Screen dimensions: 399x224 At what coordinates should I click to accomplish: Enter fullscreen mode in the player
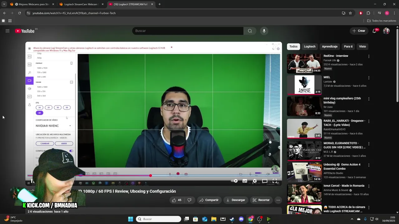point(275,181)
